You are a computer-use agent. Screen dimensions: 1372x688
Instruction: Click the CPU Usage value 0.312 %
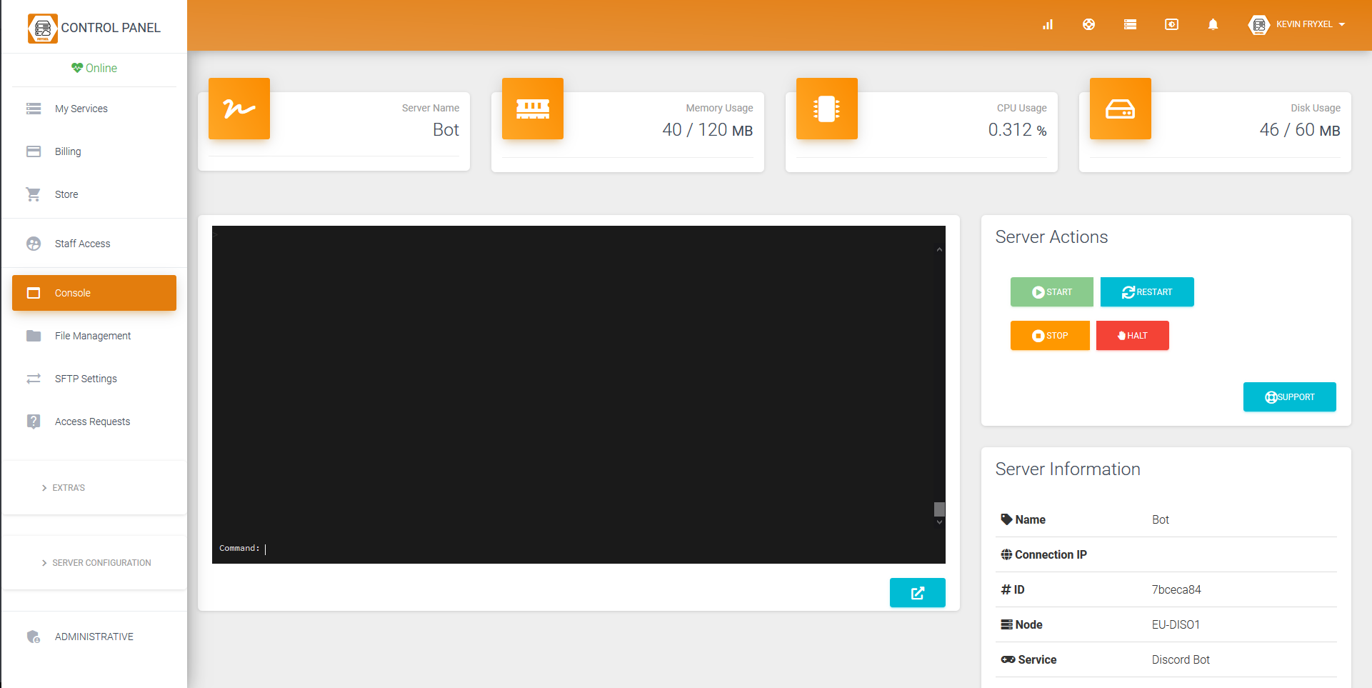[x=1017, y=130]
